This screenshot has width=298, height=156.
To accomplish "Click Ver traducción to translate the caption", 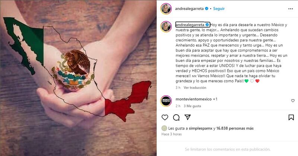I will click(x=195, y=87).
